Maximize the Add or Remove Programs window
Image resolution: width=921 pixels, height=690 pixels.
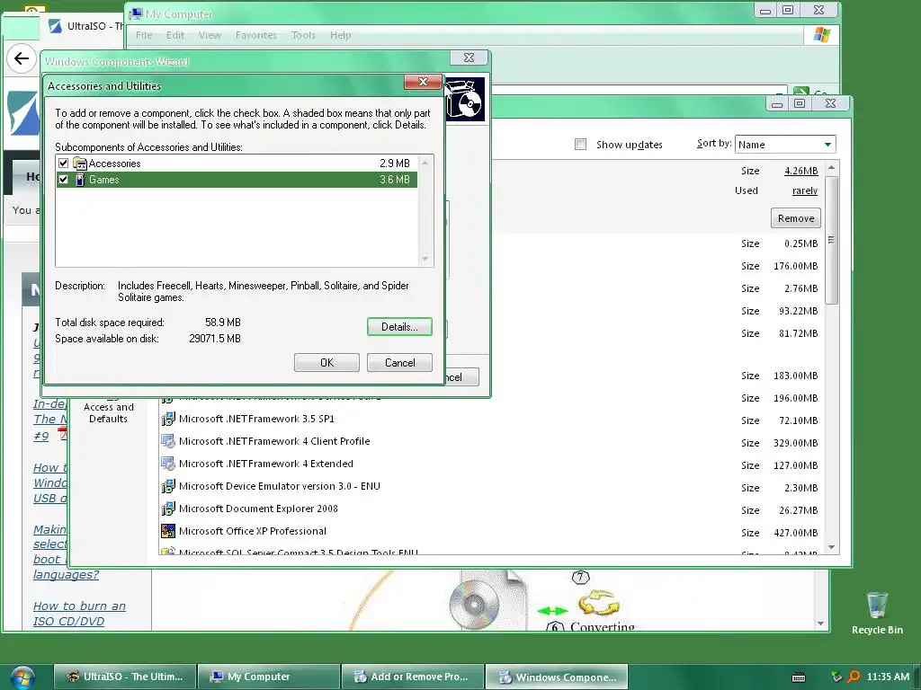pos(800,103)
